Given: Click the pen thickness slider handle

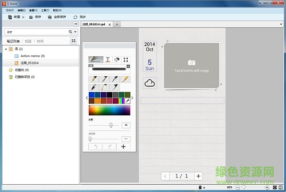Looking at the screenshot, I should click(111, 125).
